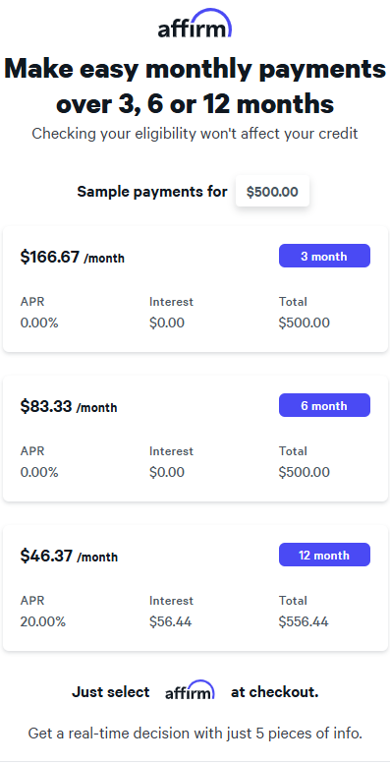
Task: Click the $83.33 /month payment amount
Action: click(x=69, y=406)
